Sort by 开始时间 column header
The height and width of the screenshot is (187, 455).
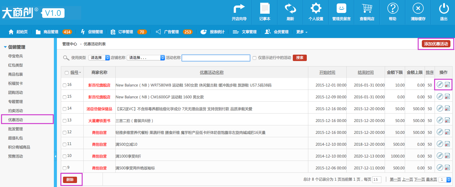click(x=327, y=73)
